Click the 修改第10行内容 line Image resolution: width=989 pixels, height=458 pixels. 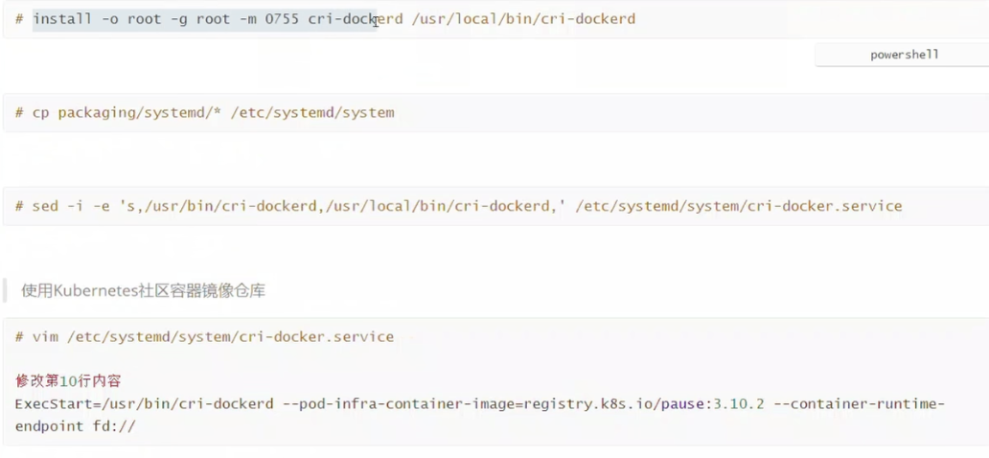(68, 381)
